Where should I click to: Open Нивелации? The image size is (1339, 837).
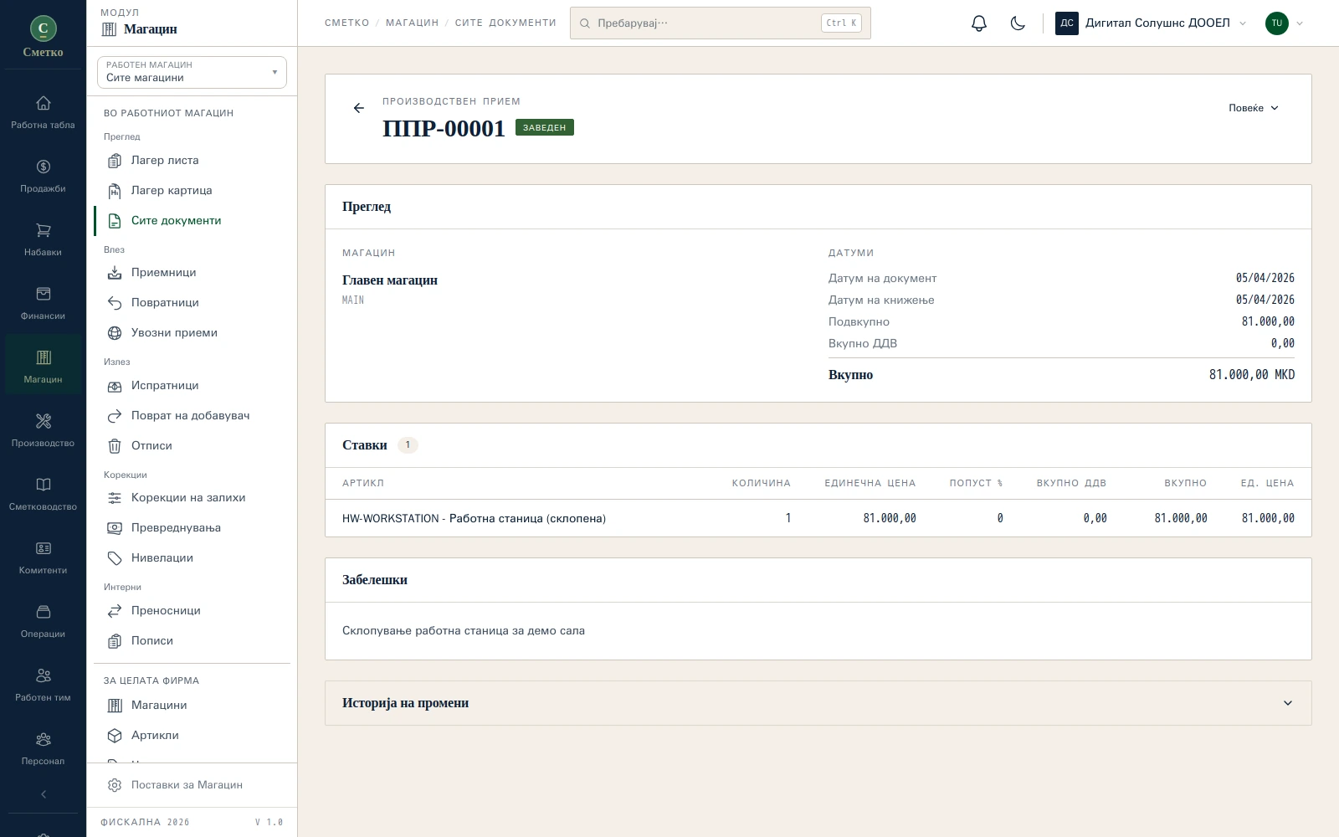click(192, 558)
